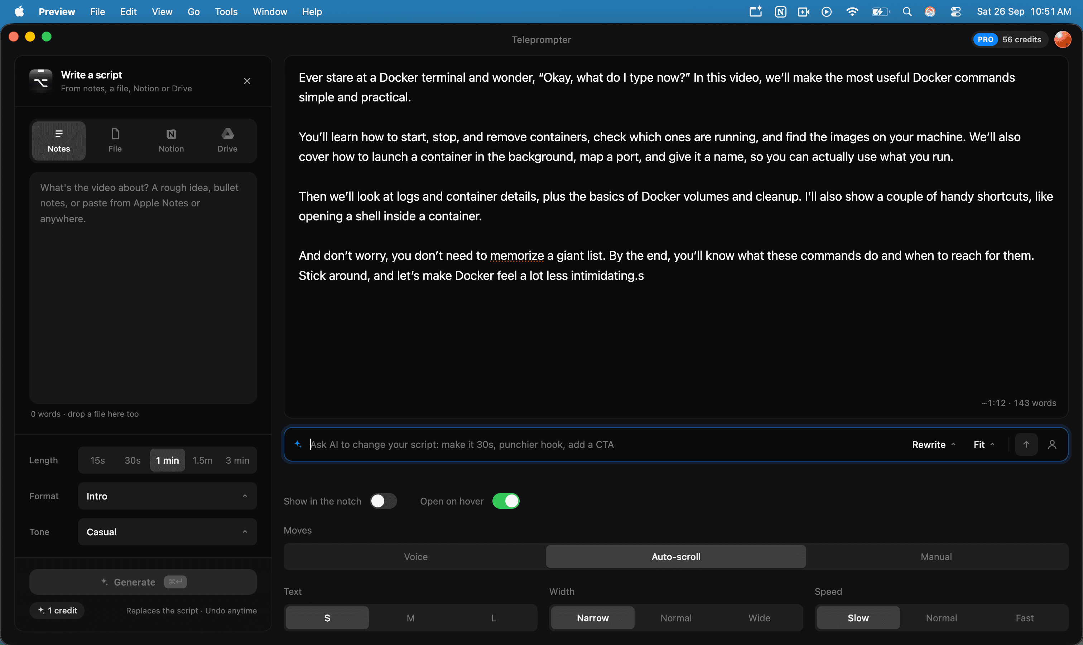Select Auto-scroll move mode
The height and width of the screenshot is (645, 1083).
(676, 556)
